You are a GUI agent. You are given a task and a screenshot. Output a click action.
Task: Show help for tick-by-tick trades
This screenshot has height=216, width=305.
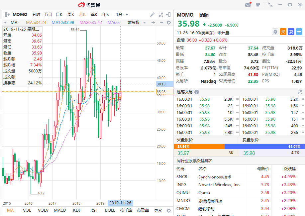pos(197,92)
